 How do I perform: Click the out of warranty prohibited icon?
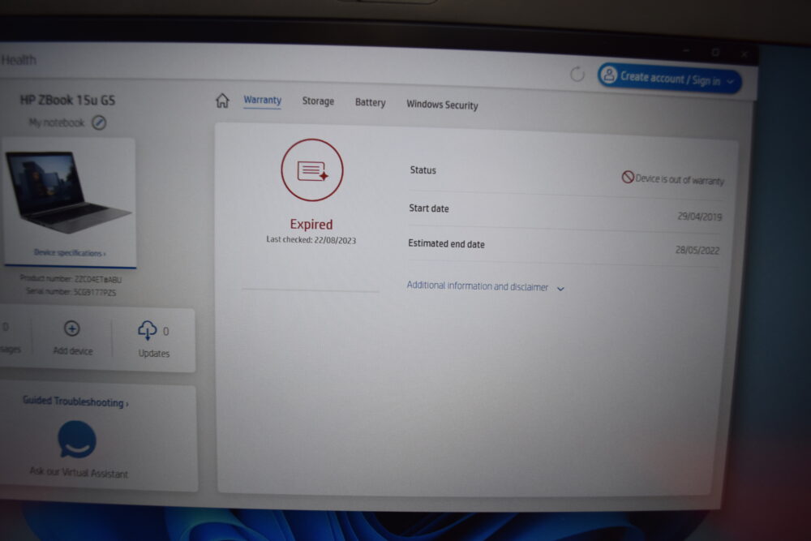[628, 177]
